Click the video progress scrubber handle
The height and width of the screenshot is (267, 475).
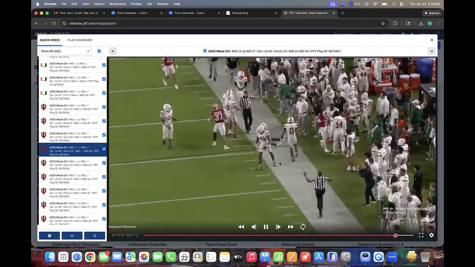(395, 235)
